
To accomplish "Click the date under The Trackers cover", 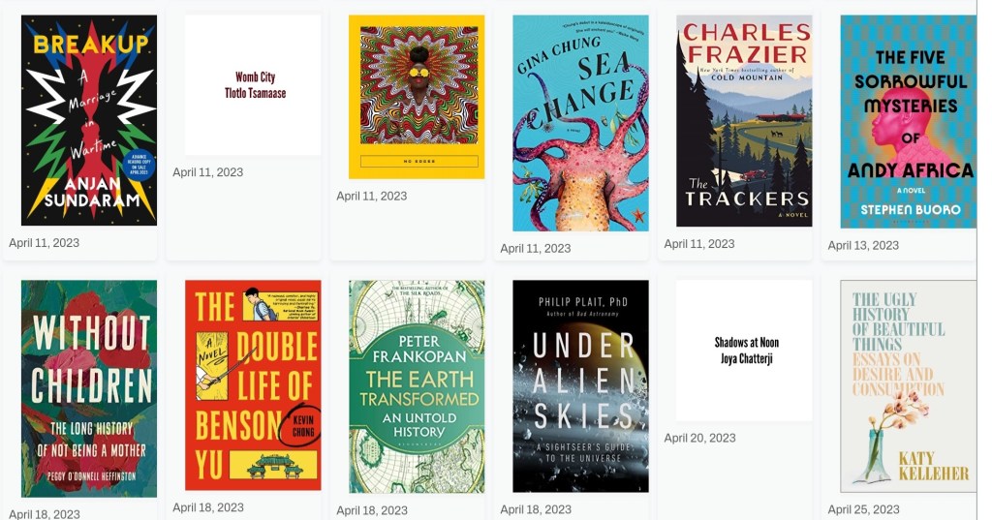I will pyautogui.click(x=699, y=244).
